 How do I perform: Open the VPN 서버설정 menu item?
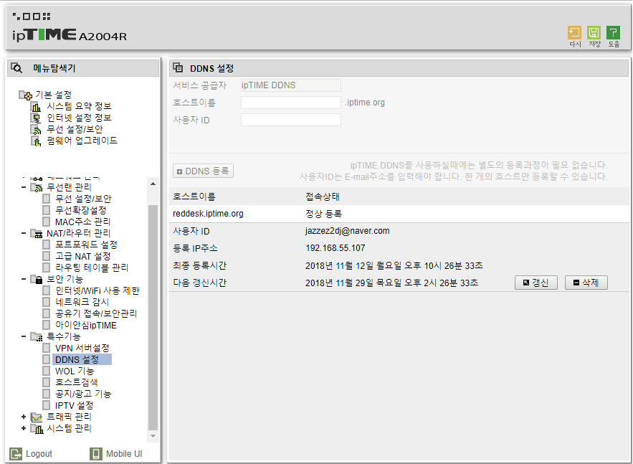tap(82, 348)
